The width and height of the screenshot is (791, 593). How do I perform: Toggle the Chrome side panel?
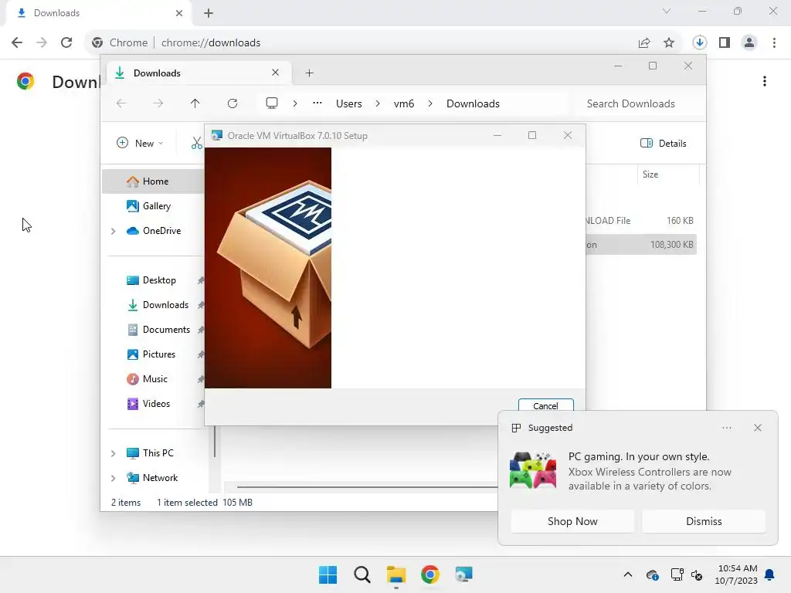(x=725, y=43)
